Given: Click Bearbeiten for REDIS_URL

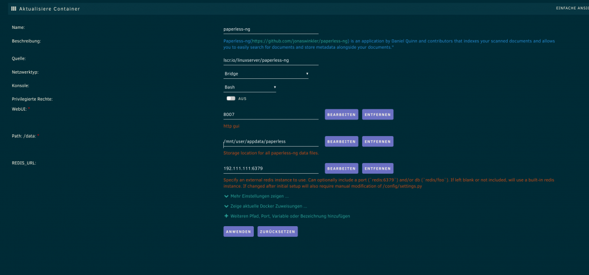Looking at the screenshot, I should point(342,168).
